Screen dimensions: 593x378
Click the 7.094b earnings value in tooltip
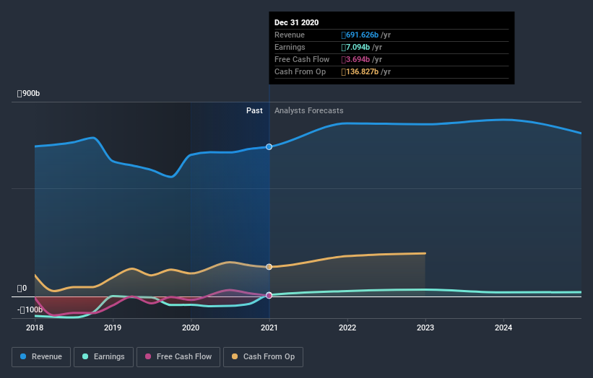[355, 47]
